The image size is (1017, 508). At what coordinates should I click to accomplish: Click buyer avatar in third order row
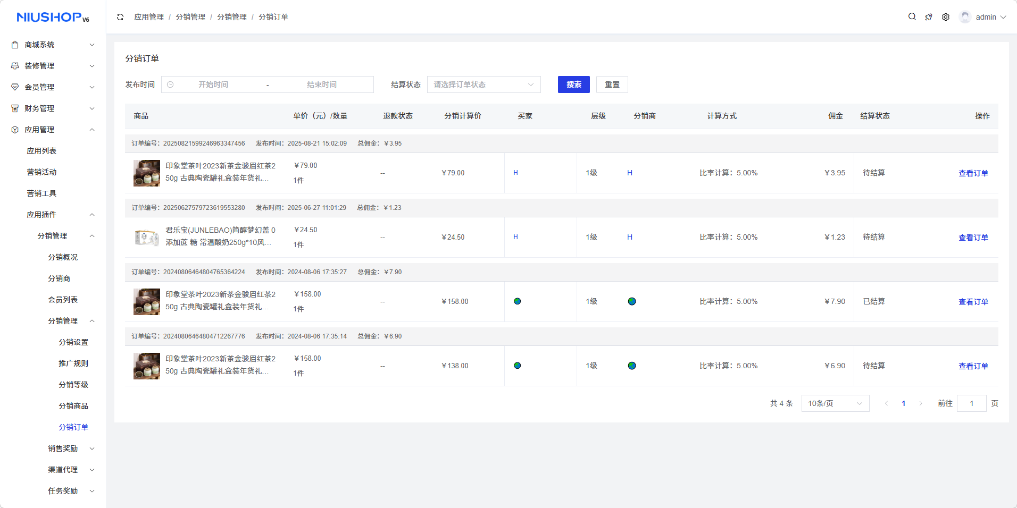[x=518, y=301]
